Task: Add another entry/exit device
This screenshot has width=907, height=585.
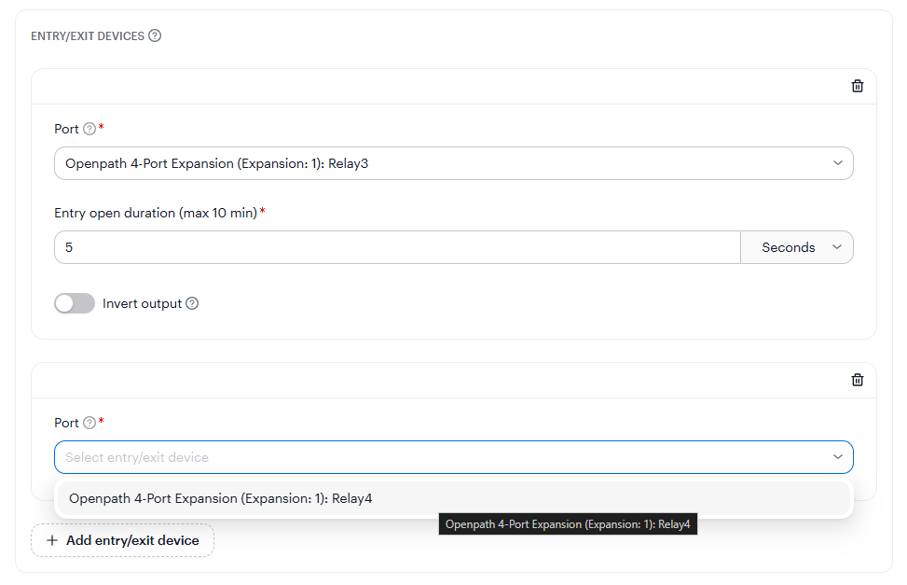Action: tap(123, 540)
